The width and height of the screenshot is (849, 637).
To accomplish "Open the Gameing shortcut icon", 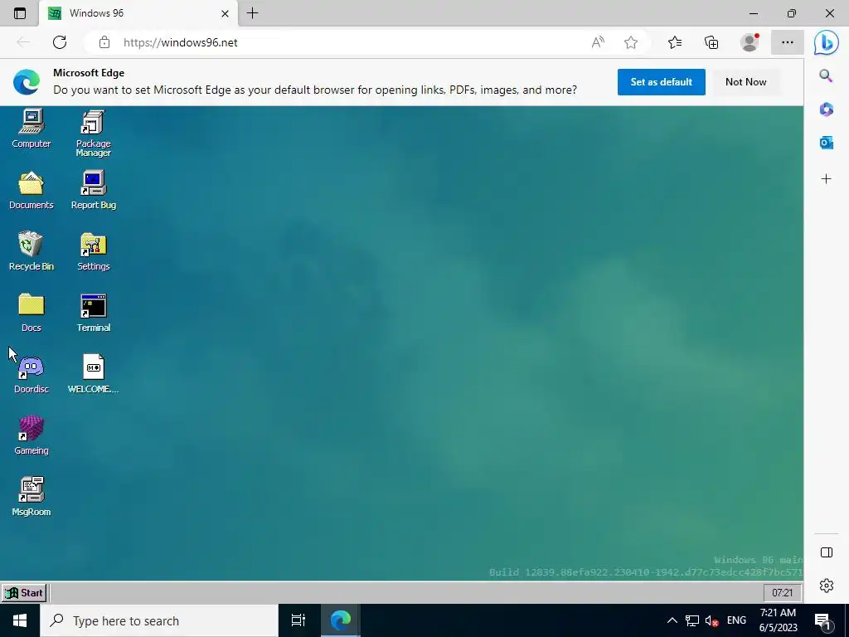I will (x=31, y=435).
